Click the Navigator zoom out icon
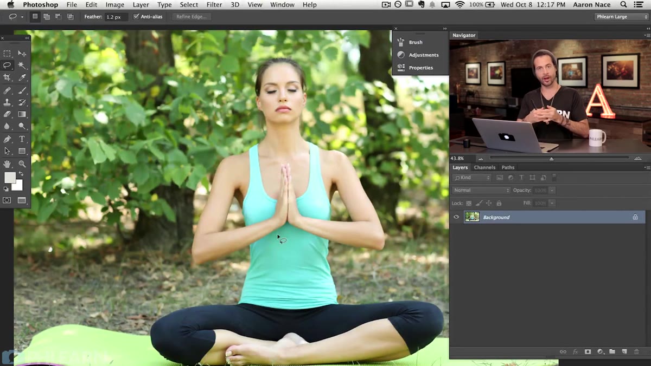 pyautogui.click(x=480, y=159)
